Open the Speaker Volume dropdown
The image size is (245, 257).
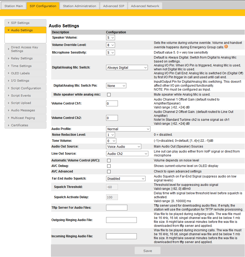click(x=111, y=38)
